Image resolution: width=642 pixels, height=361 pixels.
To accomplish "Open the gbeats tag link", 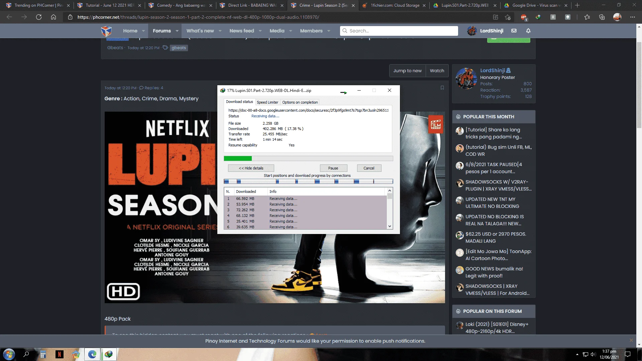I will (x=179, y=48).
